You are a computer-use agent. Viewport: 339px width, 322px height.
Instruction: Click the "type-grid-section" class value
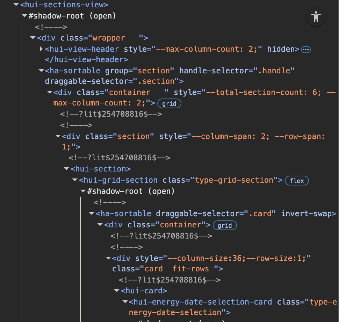click(234, 180)
